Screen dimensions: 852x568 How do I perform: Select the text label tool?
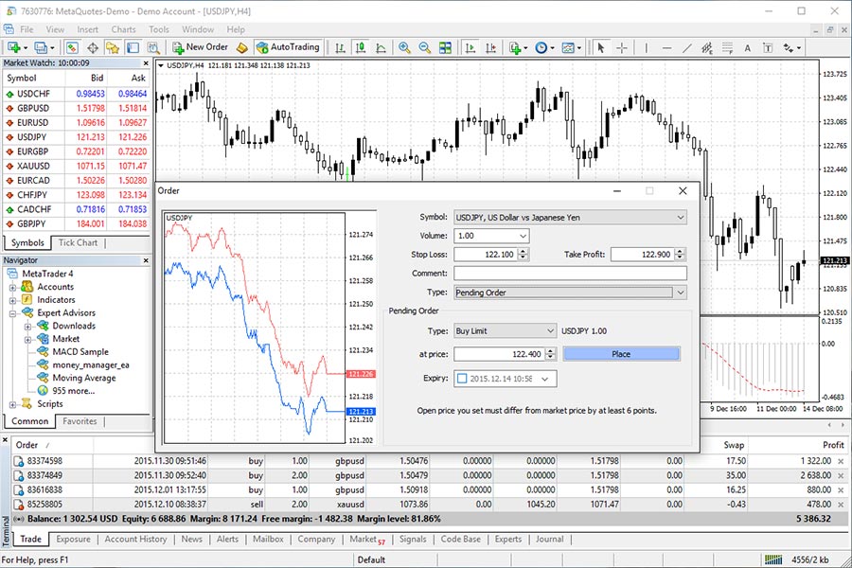coord(768,48)
